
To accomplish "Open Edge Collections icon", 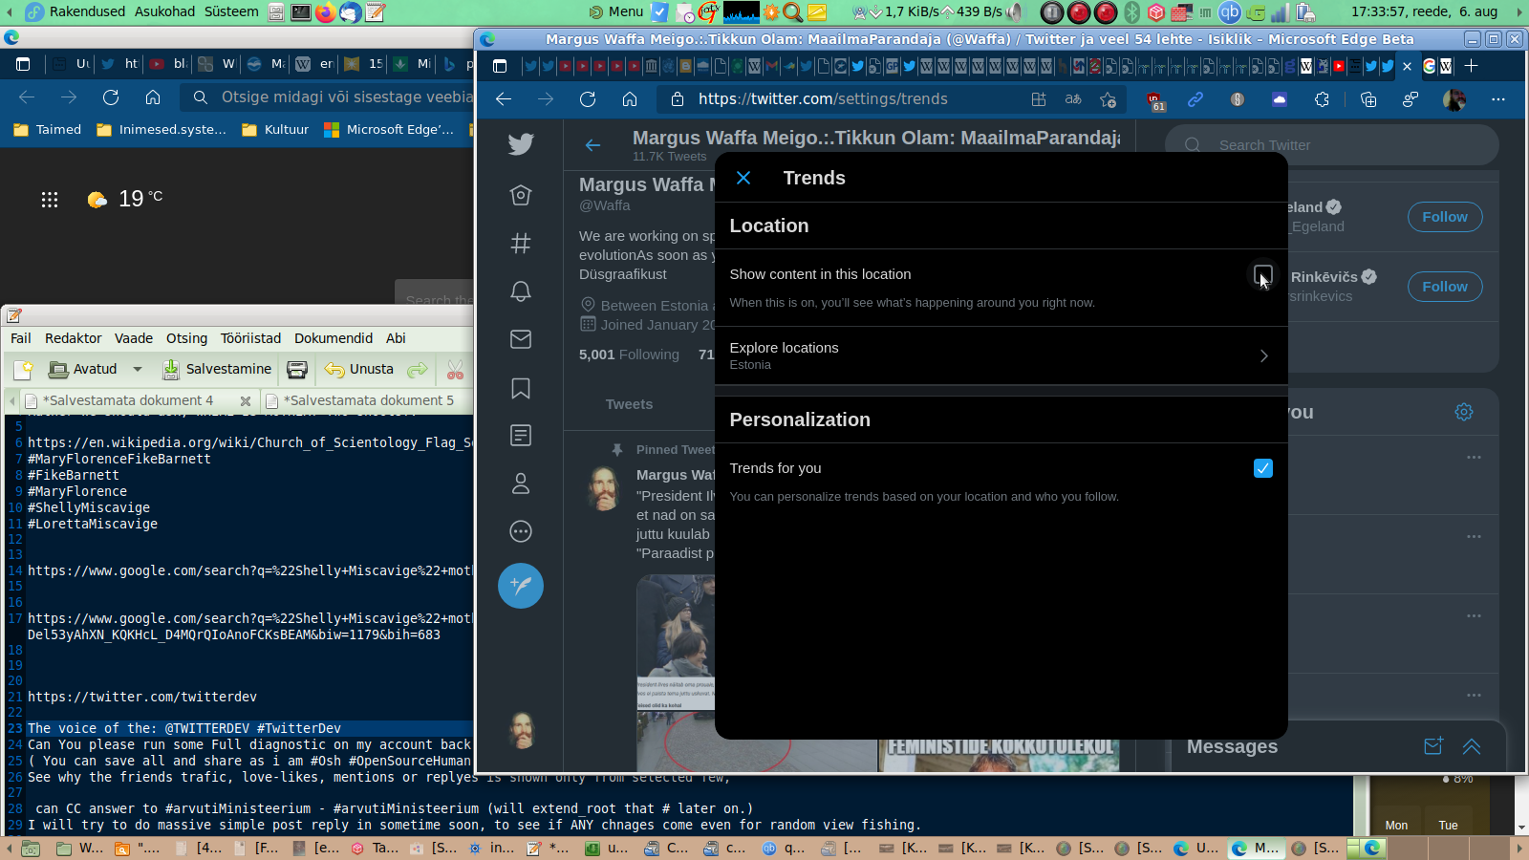I will [1368, 99].
